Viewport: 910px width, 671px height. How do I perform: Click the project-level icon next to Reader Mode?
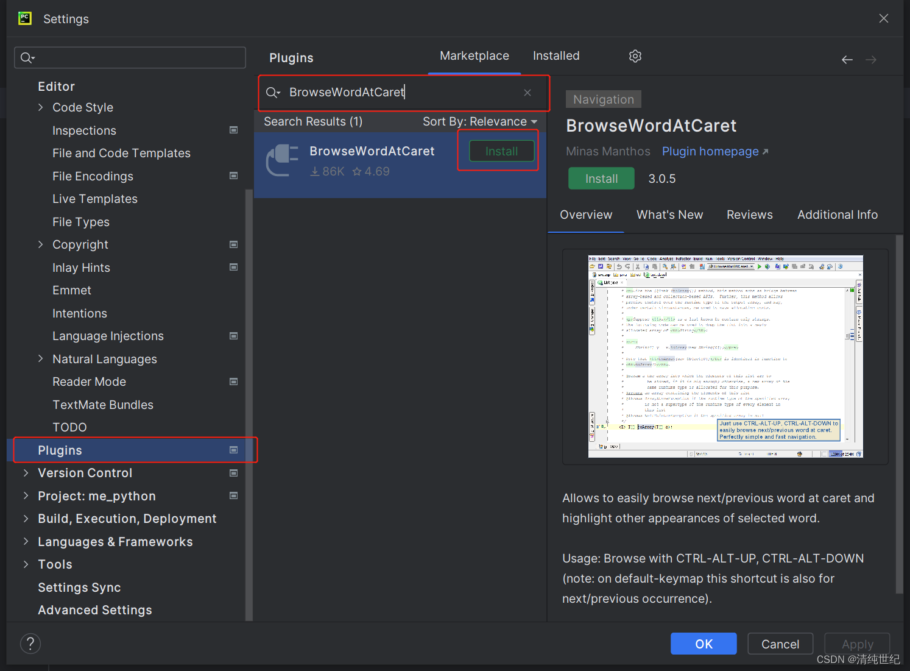[x=233, y=382]
